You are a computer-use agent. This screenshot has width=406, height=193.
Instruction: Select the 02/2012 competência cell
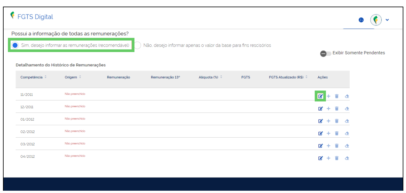click(x=27, y=132)
